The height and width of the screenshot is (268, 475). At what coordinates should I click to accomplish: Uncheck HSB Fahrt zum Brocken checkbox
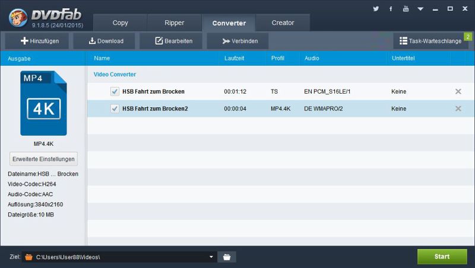(115, 91)
